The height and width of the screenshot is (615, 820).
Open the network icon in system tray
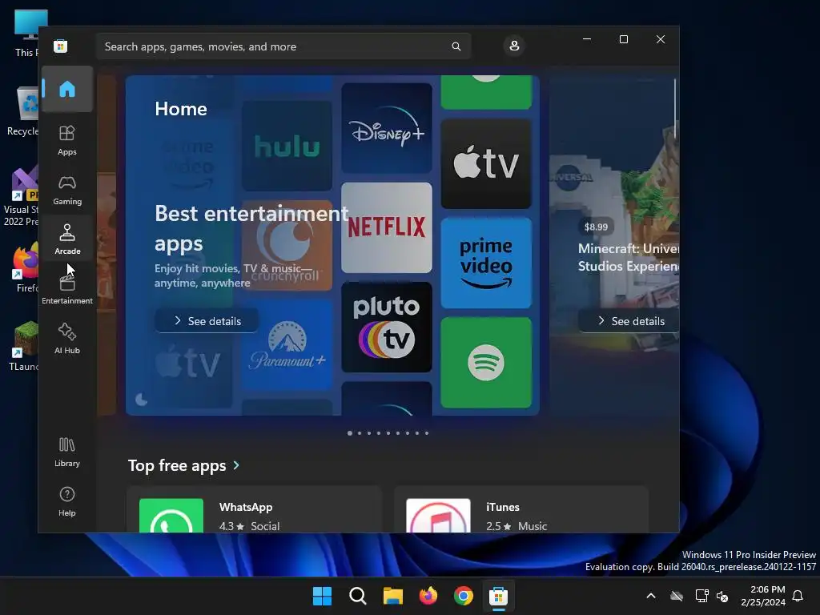701,596
